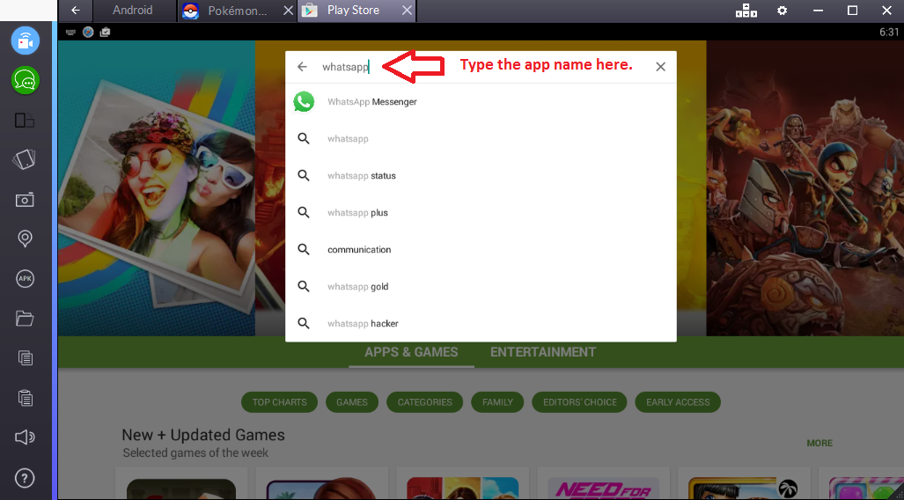Click the MORE link for games
Viewport: 904px width, 500px height.
[x=819, y=443]
